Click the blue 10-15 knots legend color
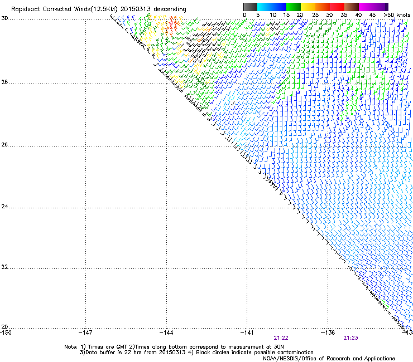Viewport: 413px width, 362px height. 279,7
